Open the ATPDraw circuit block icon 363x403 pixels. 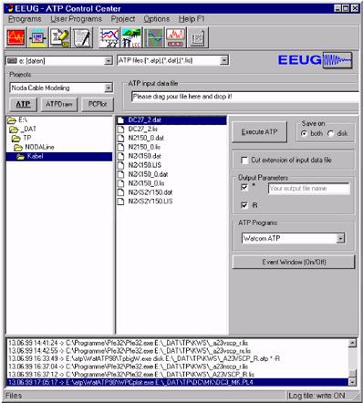tap(38, 37)
